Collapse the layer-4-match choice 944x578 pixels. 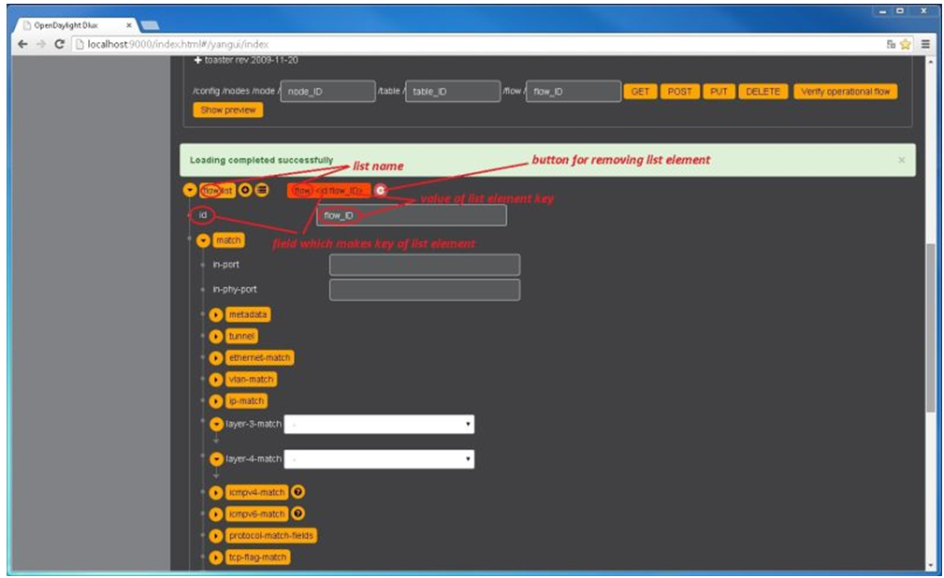(x=216, y=459)
